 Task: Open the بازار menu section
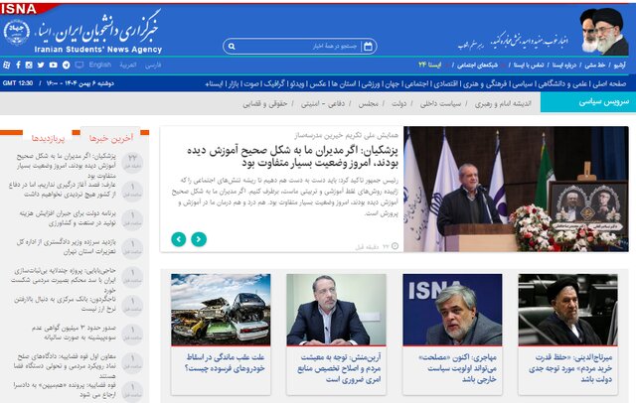[x=233, y=83]
